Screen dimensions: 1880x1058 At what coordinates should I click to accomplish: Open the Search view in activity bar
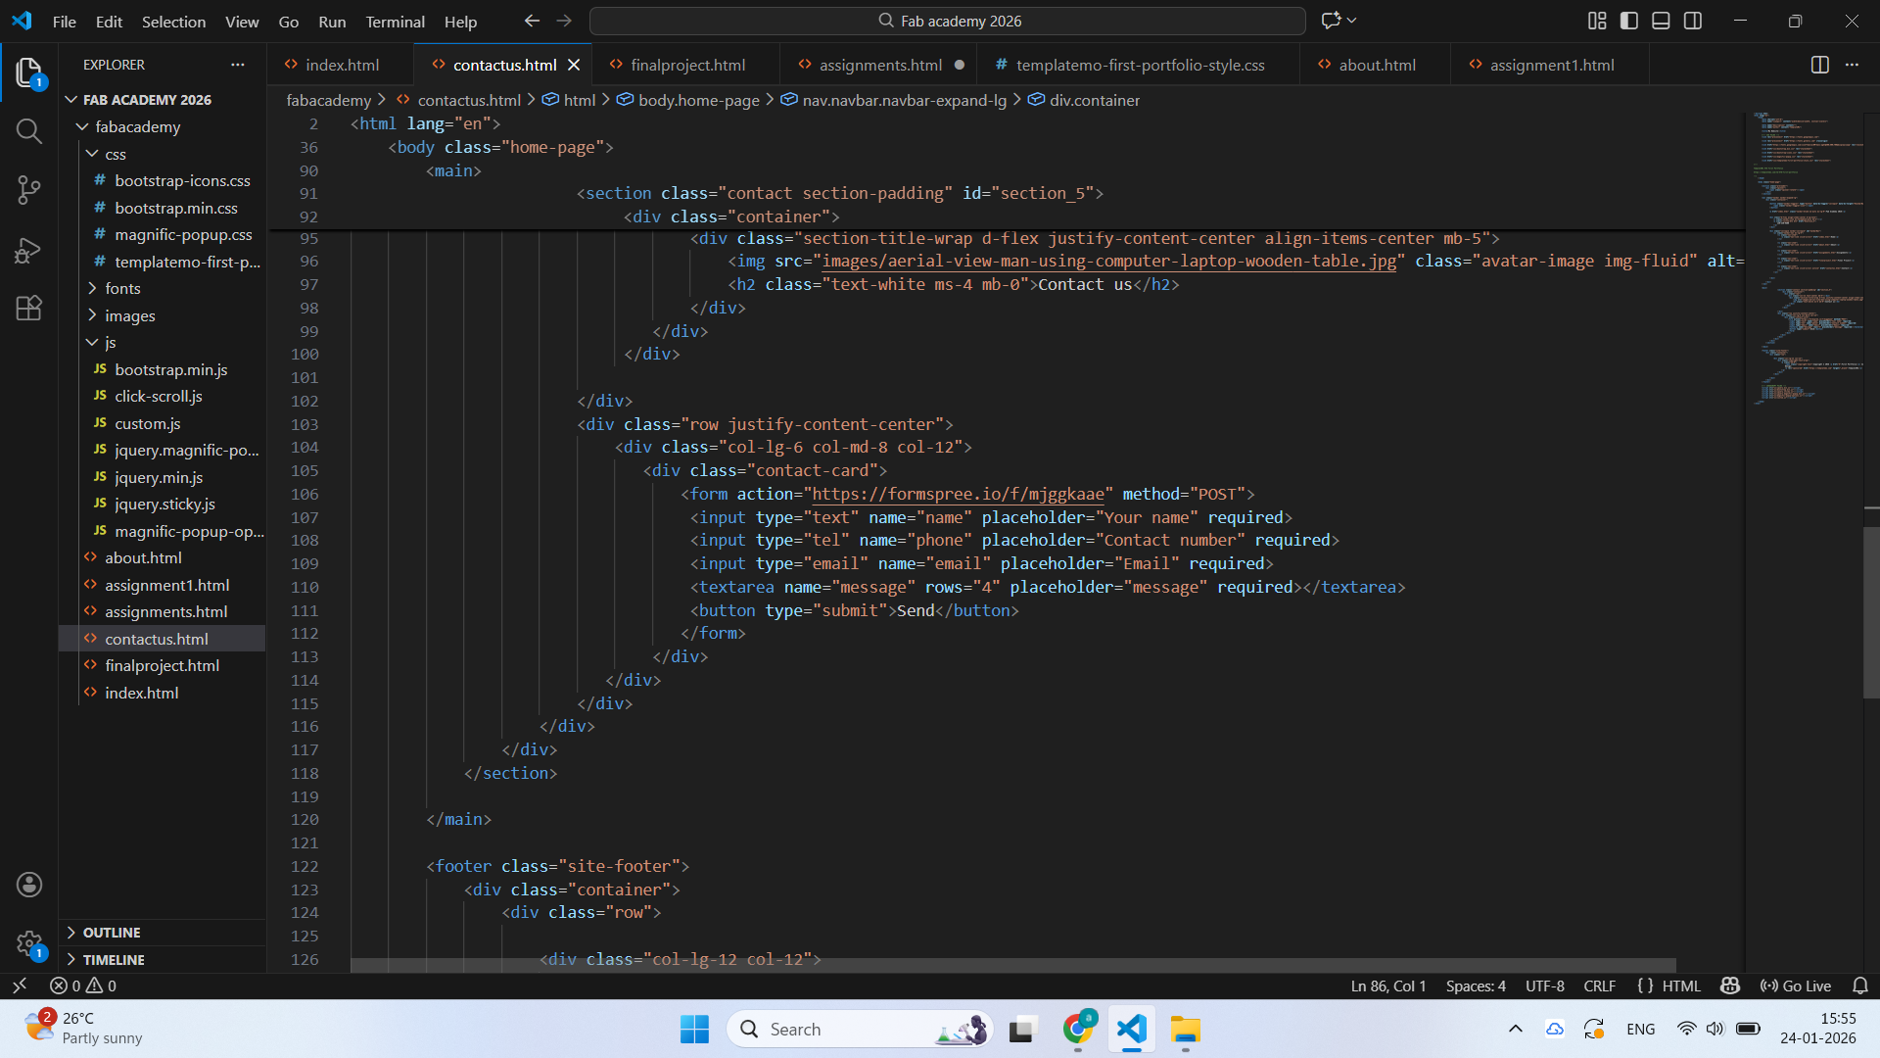(29, 131)
